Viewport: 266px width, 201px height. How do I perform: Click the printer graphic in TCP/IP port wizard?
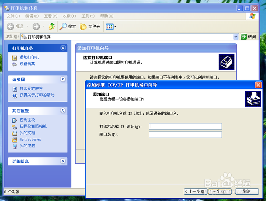pos(253,99)
